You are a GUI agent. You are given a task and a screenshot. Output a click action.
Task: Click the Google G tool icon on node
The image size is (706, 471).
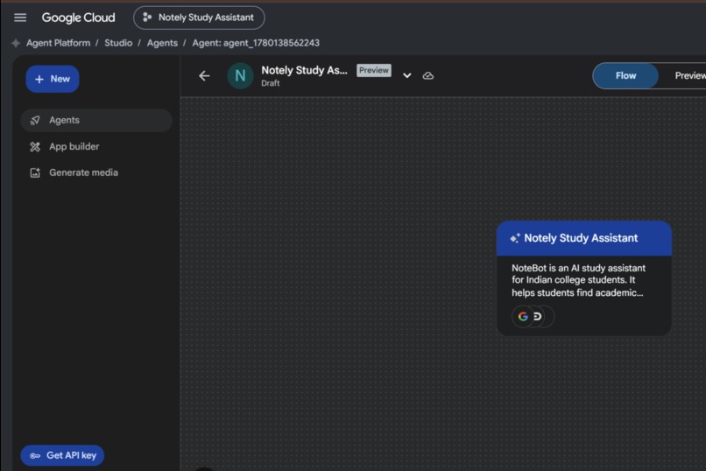[x=523, y=317]
